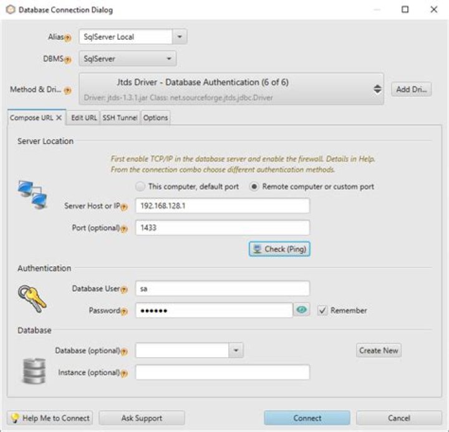Click the help icon next to DBMS
This screenshot has height=432, width=449.
point(67,60)
